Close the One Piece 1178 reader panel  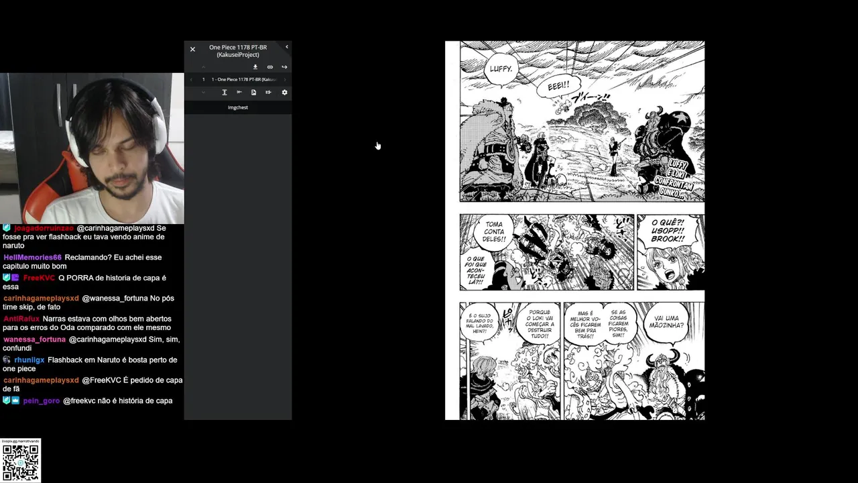192,49
